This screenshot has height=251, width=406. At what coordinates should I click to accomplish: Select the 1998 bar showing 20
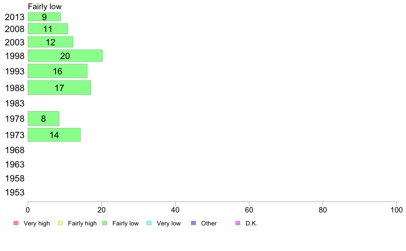tap(65, 56)
